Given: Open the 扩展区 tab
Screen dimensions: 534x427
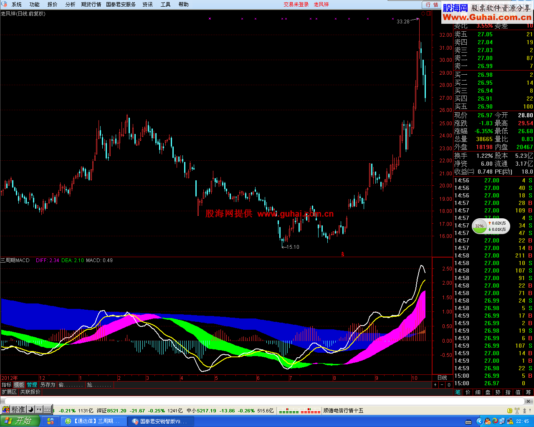Looking at the screenshot, I should (x=9, y=392).
